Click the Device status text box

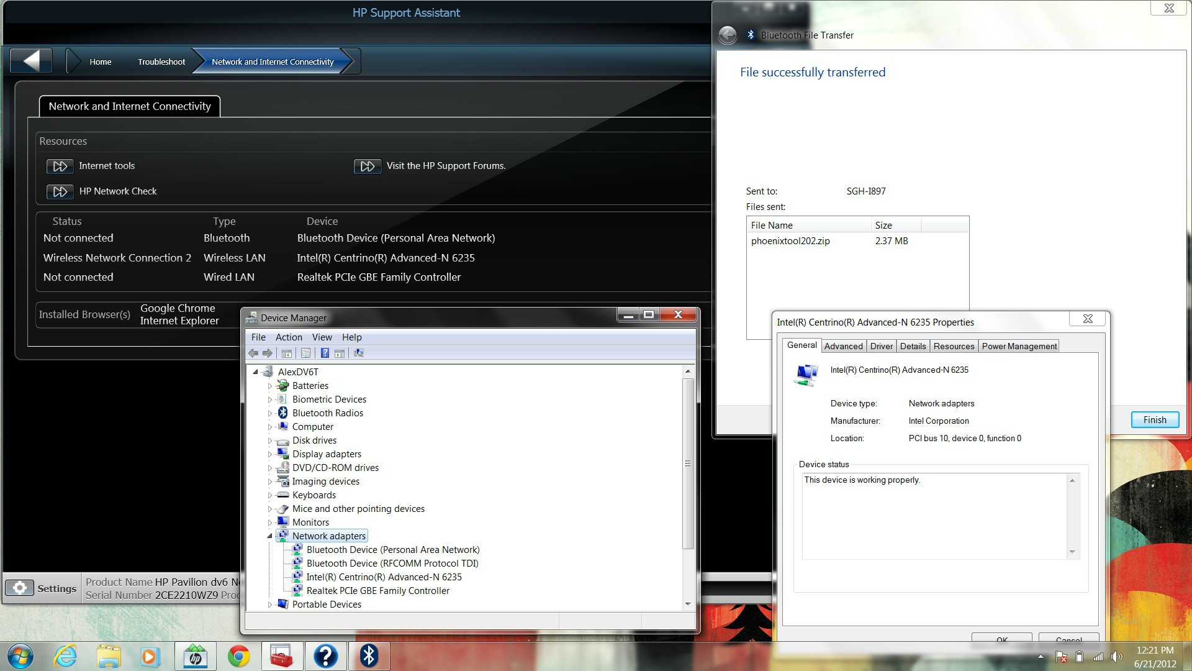click(940, 516)
